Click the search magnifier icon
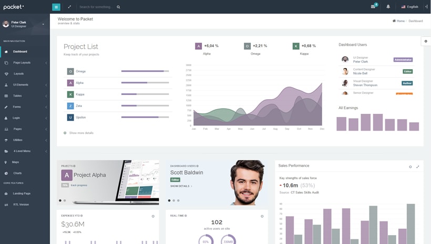The image size is (431, 244). click(x=118, y=7)
